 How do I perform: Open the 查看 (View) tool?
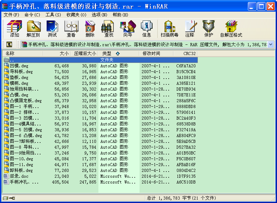tap(71, 28)
